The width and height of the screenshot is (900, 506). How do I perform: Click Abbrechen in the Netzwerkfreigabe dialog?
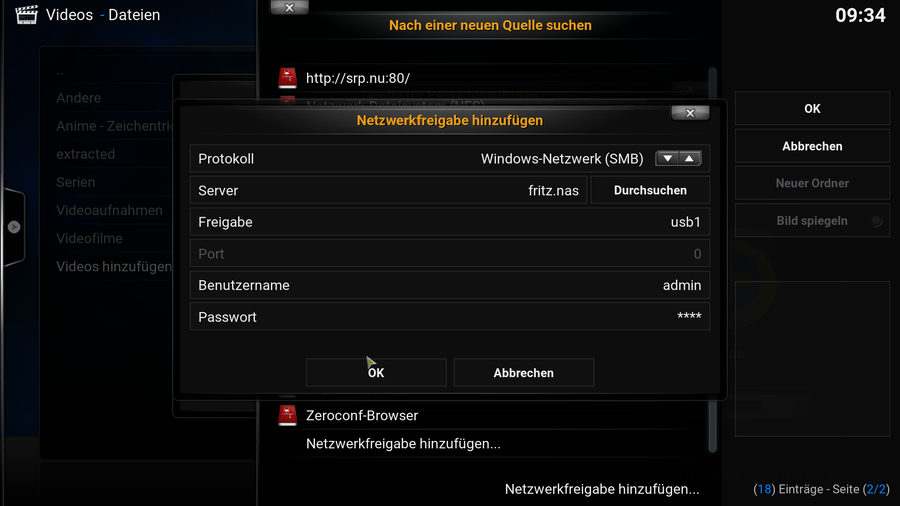click(524, 373)
